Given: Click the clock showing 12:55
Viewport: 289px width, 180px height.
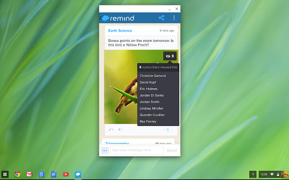Looking at the screenshot, I should click(x=264, y=174).
